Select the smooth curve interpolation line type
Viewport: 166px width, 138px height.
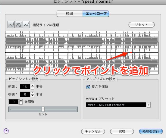(11, 25)
